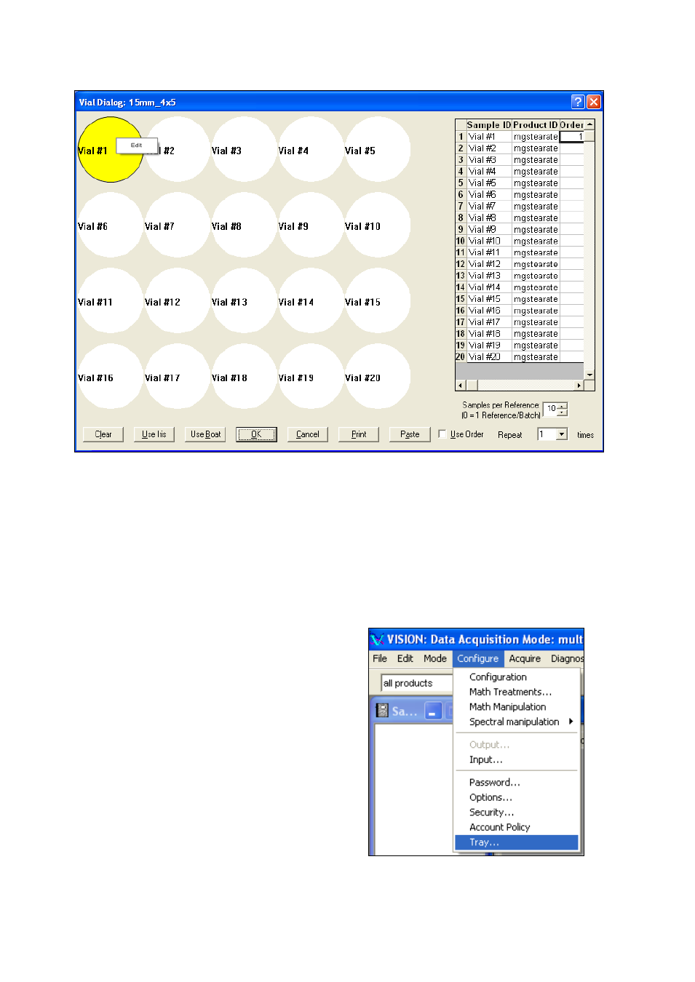Select the Vial #14 circle
This screenshot has height=982, width=695.
click(311, 300)
